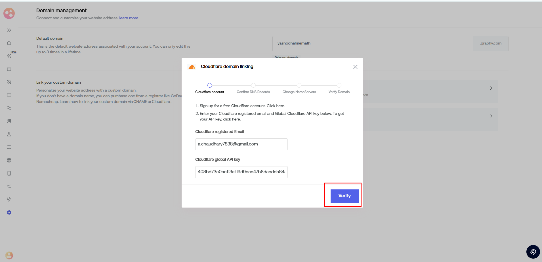
Task: Open the globe website icon in sidebar
Action: click(x=9, y=160)
